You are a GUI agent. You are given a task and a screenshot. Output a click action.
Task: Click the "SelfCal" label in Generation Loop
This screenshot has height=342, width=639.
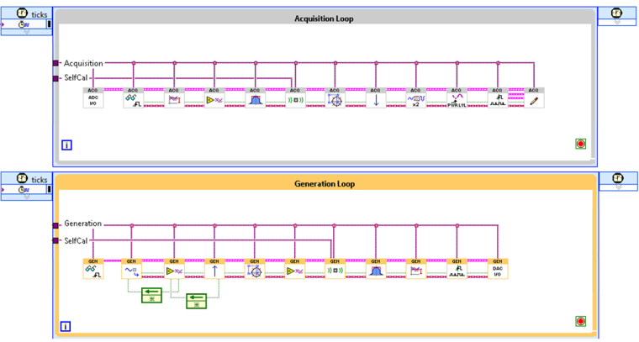(76, 240)
